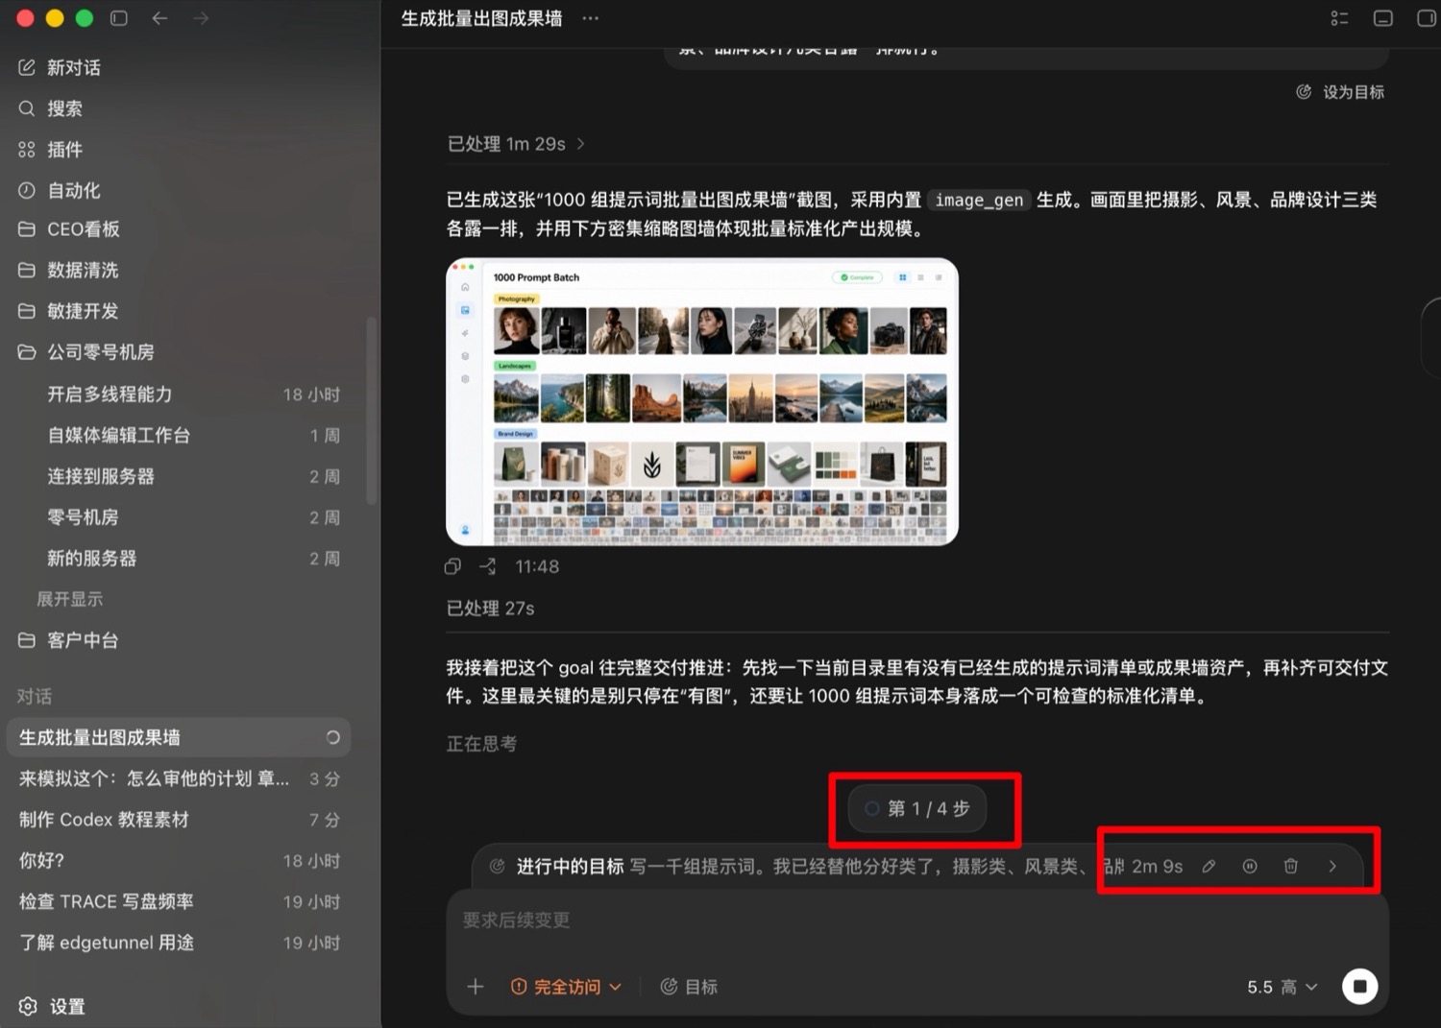Viewport: 1441px width, 1028px height.
Task: Open 插件 in the sidebar
Action: (x=51, y=150)
